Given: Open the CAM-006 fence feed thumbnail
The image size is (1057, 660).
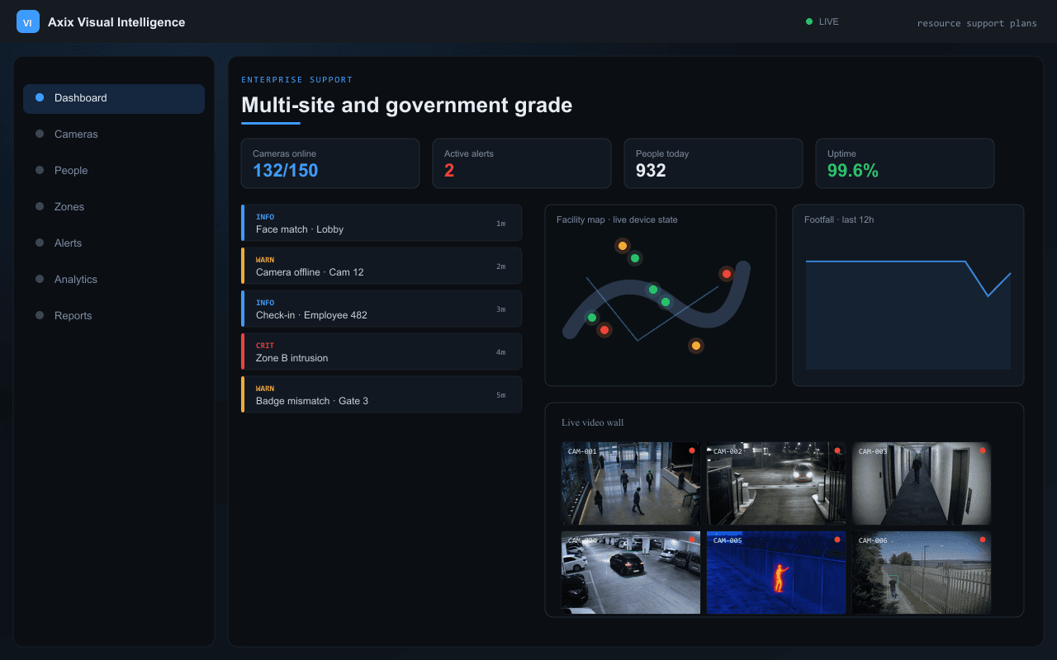Looking at the screenshot, I should (922, 573).
